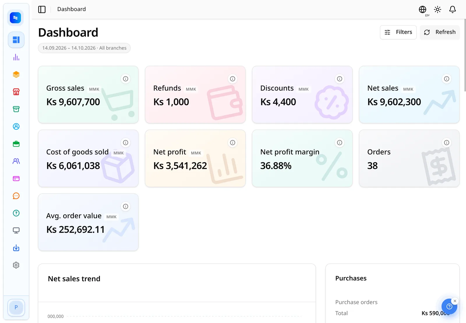Show info for Gross sales card
This screenshot has width=466, height=323.
point(126,79)
